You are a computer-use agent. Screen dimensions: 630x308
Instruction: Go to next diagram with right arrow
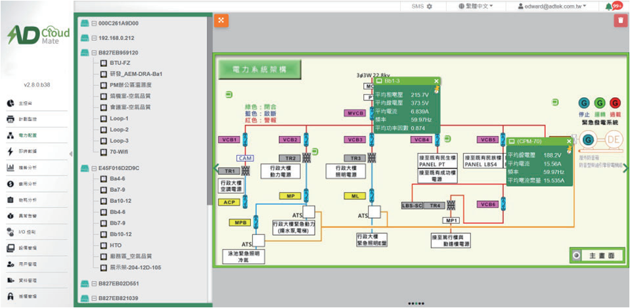pyautogui.click(x=625, y=168)
